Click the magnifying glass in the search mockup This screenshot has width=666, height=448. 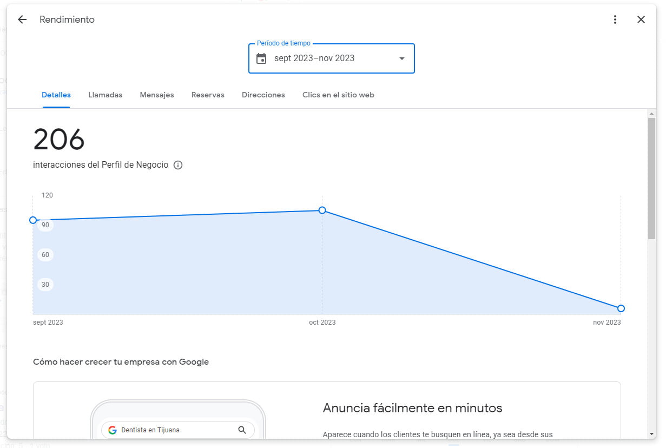242,430
